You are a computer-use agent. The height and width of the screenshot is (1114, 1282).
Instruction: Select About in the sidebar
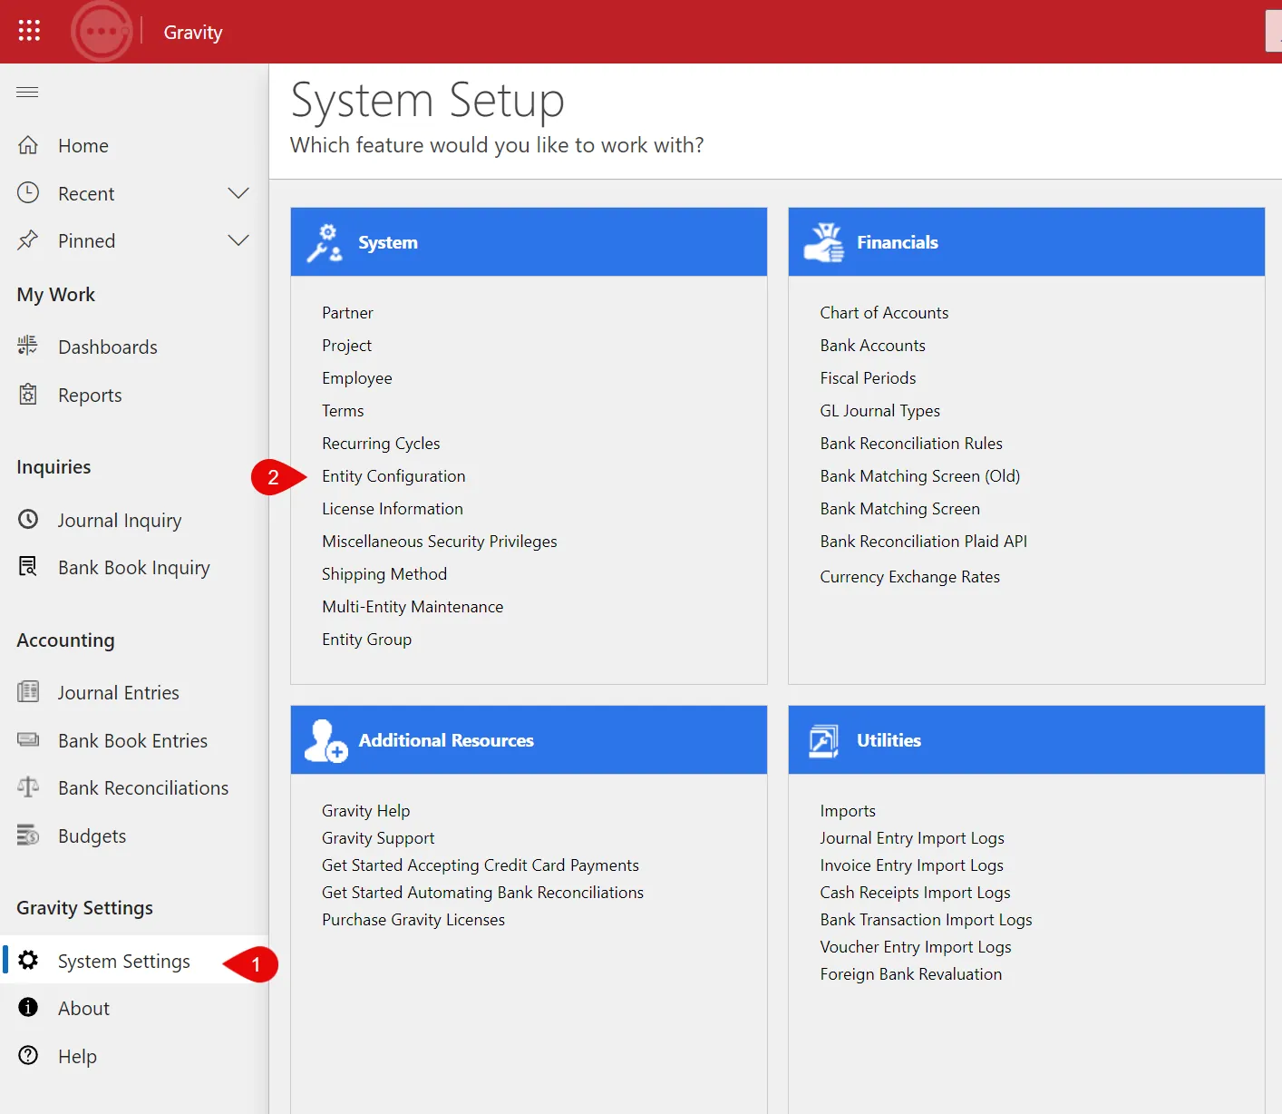tap(83, 1008)
